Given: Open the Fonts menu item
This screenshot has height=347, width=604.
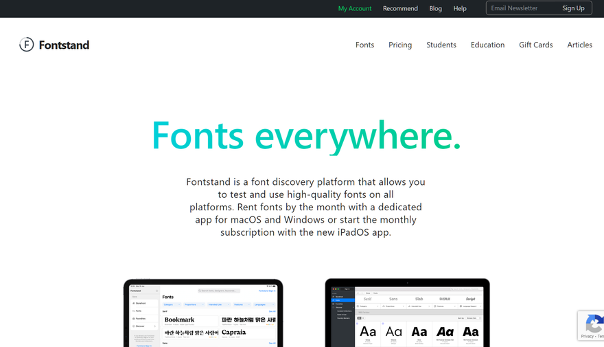Looking at the screenshot, I should coord(364,45).
